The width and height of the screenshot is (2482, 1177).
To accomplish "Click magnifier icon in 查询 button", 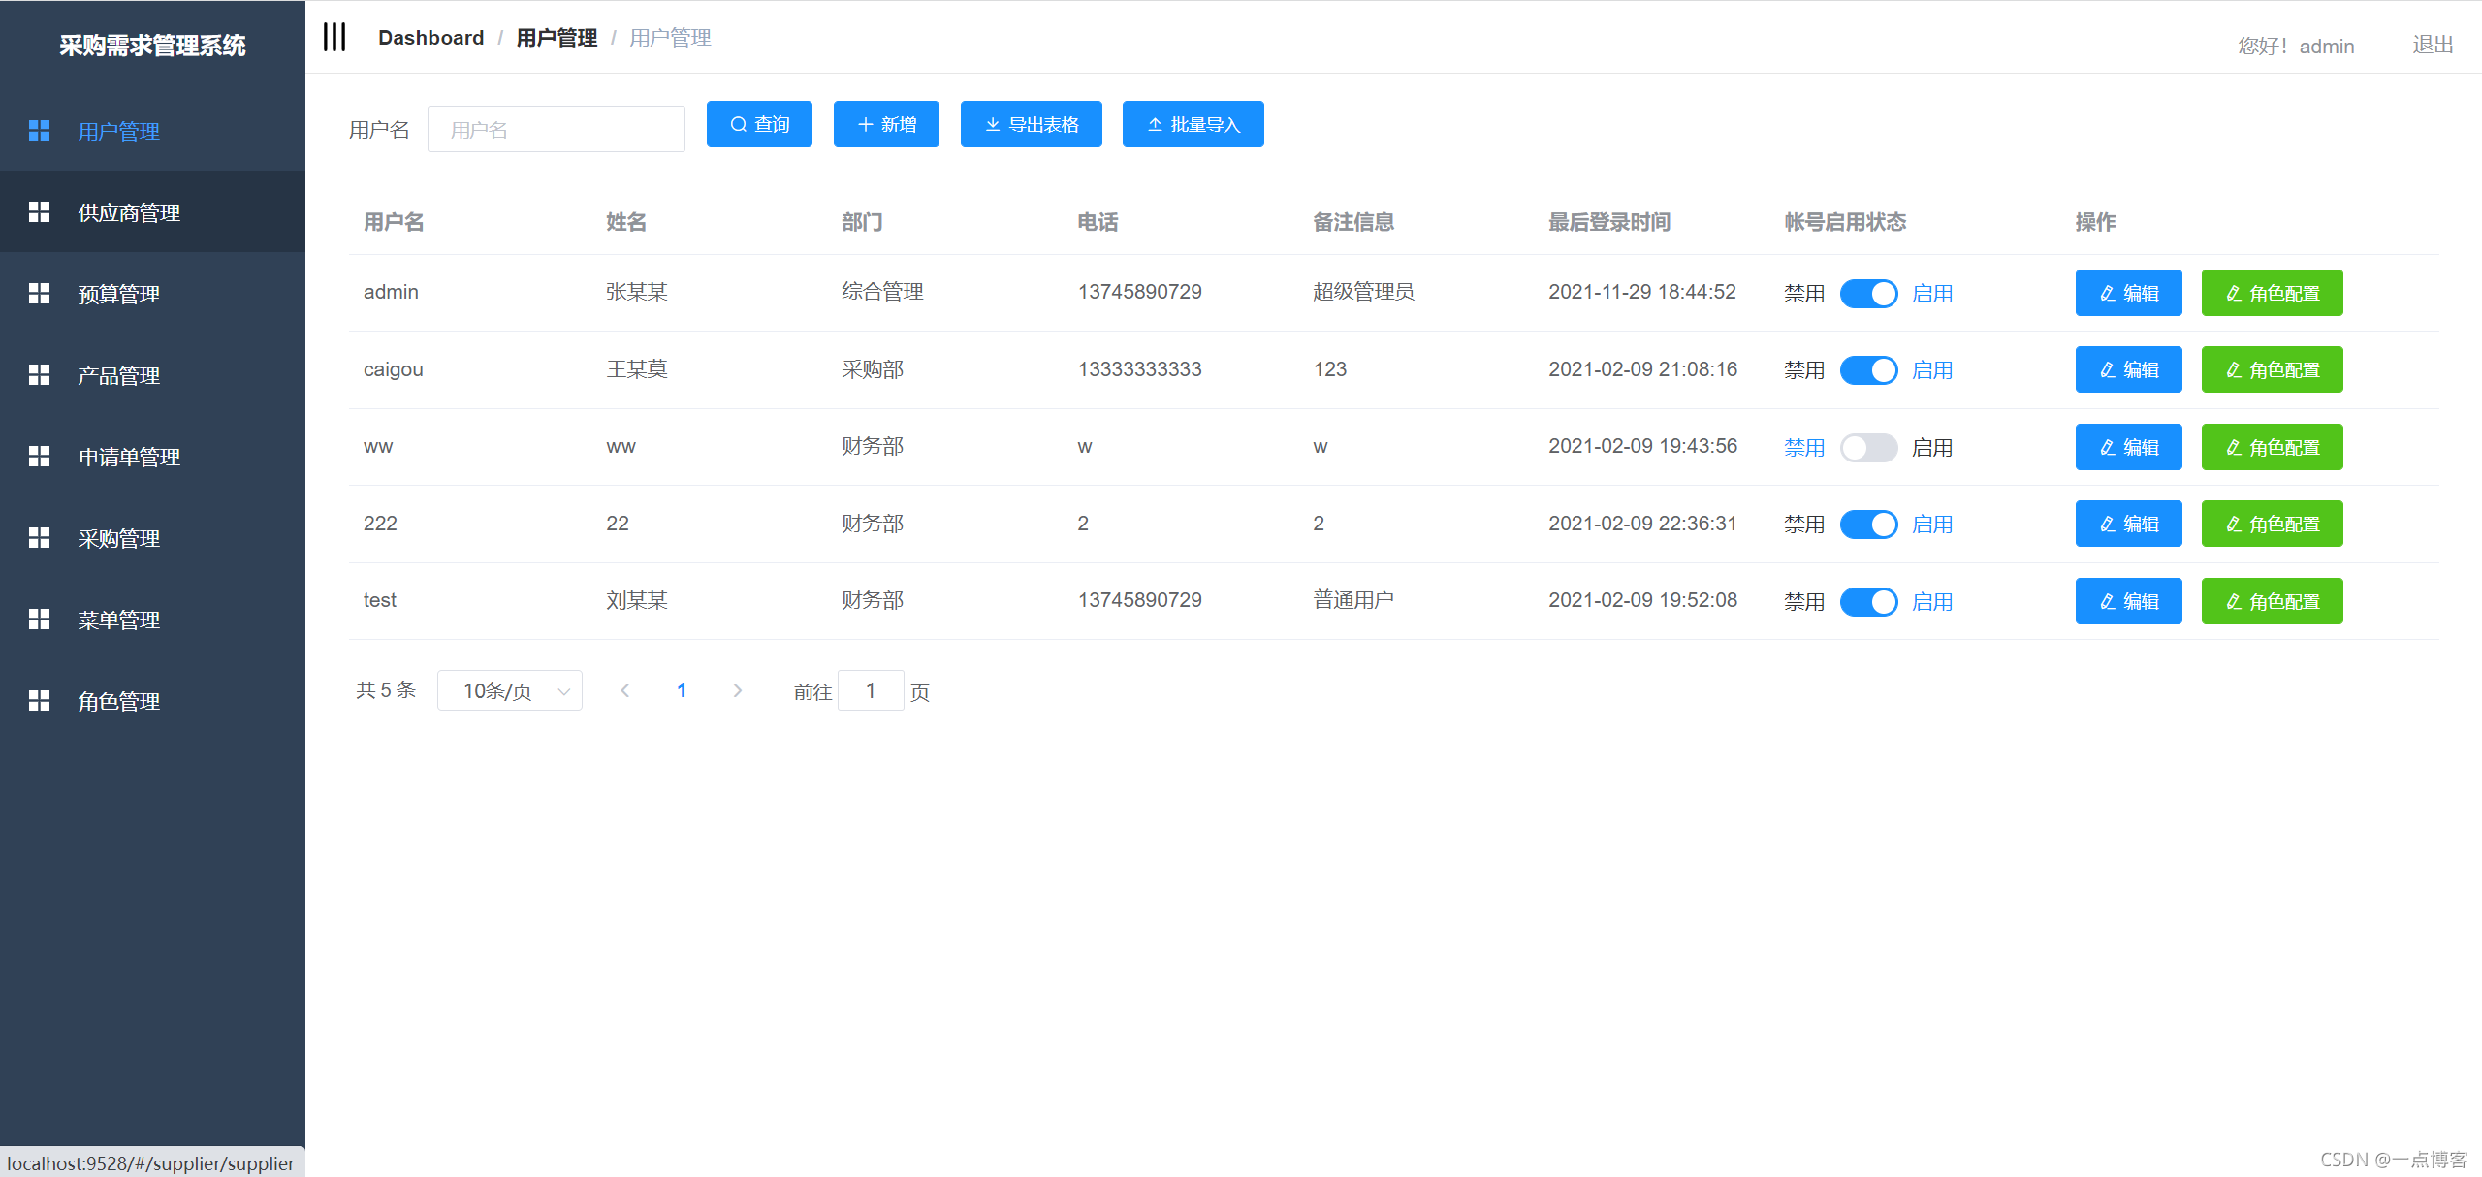I will click(739, 124).
